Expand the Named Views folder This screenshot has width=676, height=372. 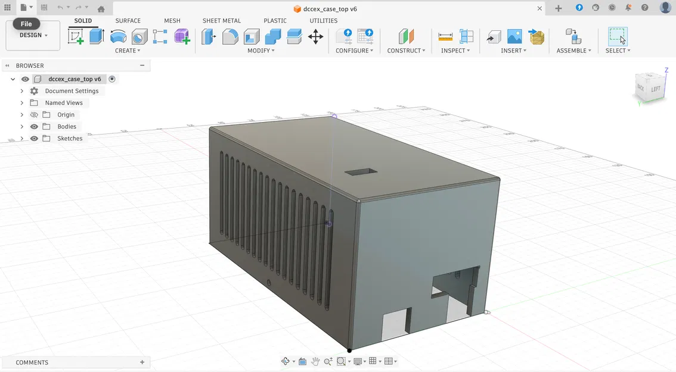[x=22, y=102]
